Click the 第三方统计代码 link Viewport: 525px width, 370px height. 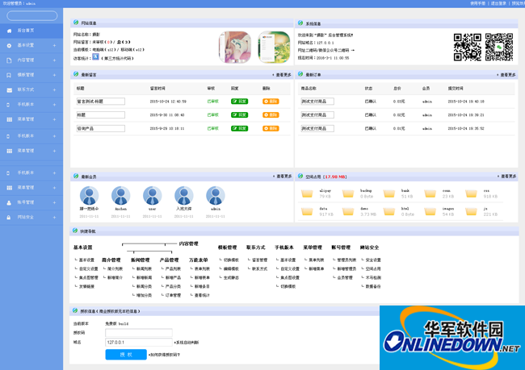click(117, 58)
